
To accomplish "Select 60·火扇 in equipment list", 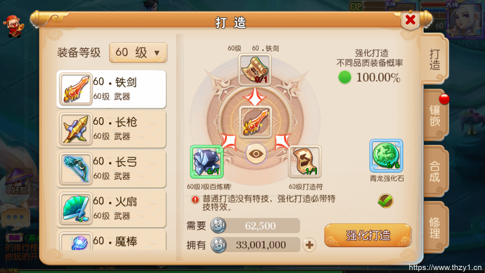I will [x=111, y=208].
